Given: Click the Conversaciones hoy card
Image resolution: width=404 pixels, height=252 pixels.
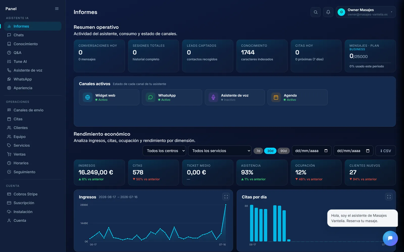Looking at the screenshot, I should click(x=99, y=56).
